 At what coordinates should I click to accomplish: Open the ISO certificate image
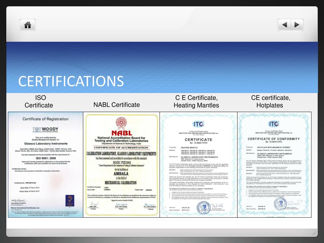[x=46, y=165]
